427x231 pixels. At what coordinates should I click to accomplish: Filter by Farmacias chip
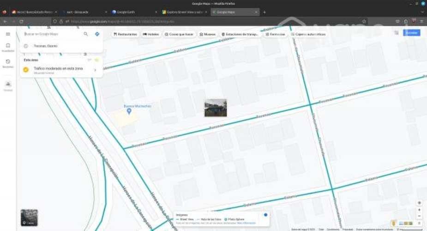point(275,34)
